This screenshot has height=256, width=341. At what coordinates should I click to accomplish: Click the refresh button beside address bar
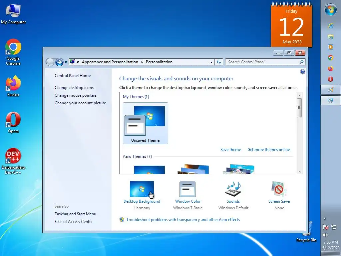coord(219,62)
